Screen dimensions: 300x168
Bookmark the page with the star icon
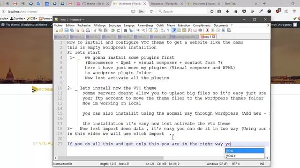tap(212, 11)
